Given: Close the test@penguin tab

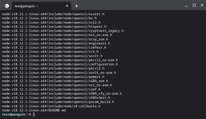Looking at the screenshot, I should (x=67, y=6).
